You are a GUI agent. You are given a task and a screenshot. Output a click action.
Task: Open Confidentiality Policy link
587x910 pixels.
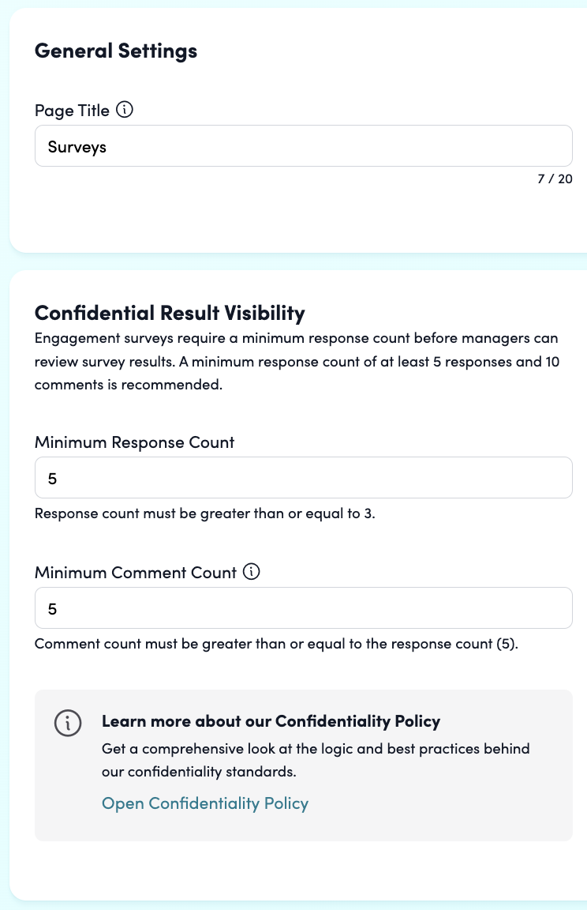[205, 803]
